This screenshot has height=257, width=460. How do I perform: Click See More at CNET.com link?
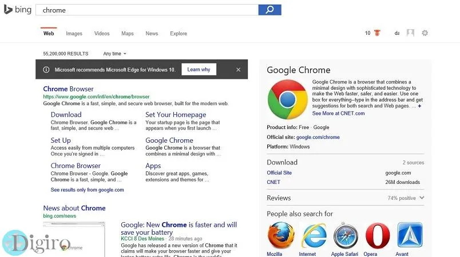click(x=338, y=113)
